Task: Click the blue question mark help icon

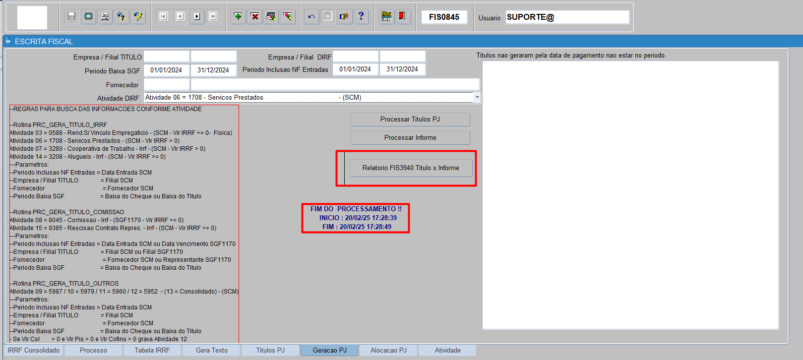Action: click(361, 16)
